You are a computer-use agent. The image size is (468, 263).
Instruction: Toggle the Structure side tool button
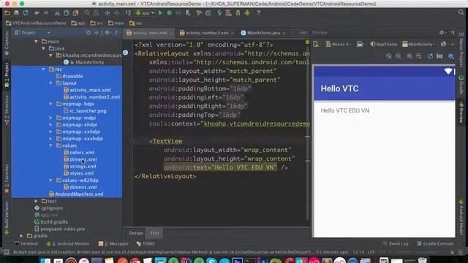pos(7,110)
